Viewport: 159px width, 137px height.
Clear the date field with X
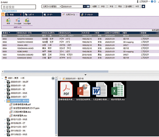pos(85,6)
